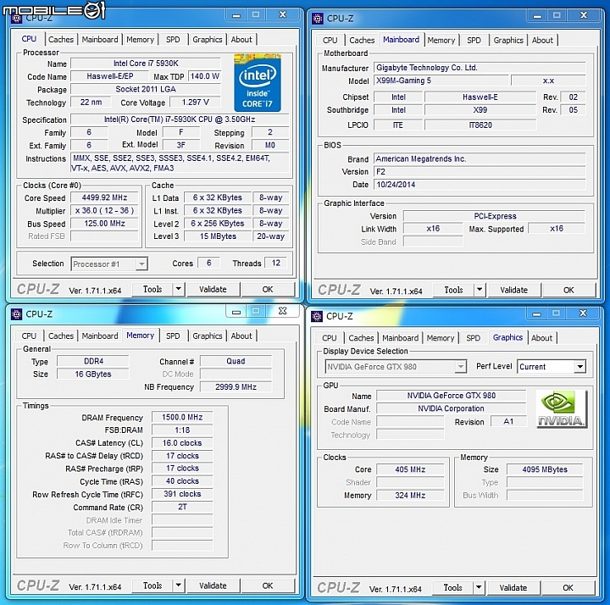Viewport: 610px width, 605px height.
Task: Click Validate in the Memory window
Action: (213, 586)
